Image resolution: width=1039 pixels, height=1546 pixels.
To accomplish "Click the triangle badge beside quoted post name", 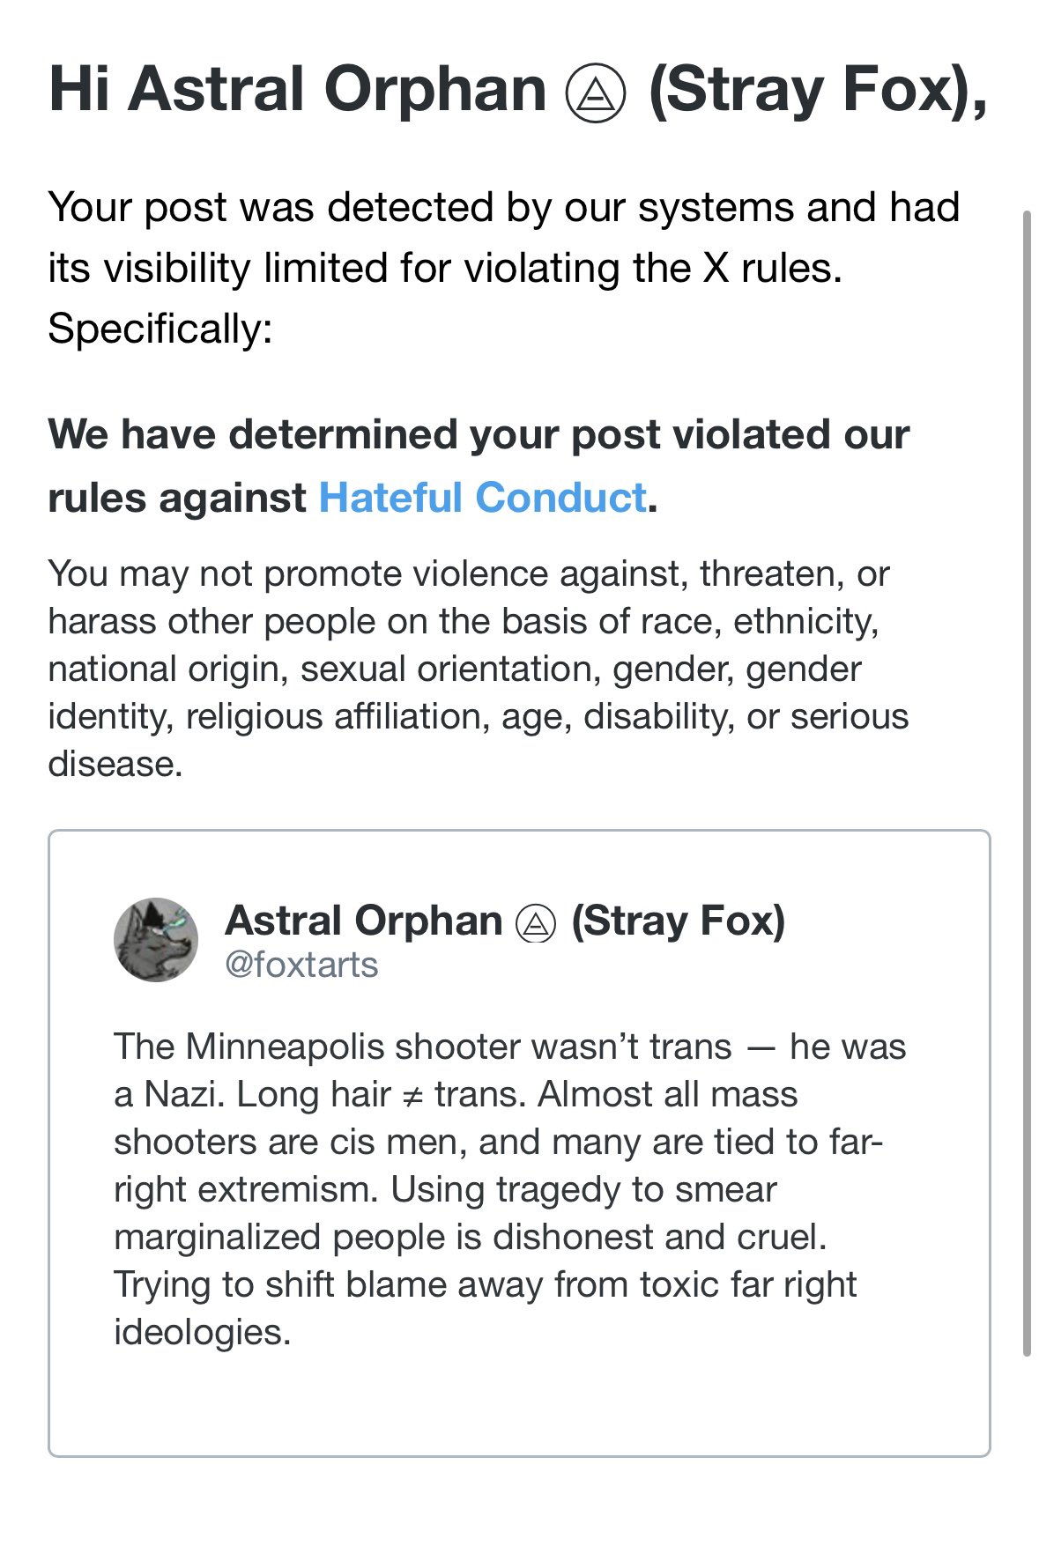I will coord(536,923).
